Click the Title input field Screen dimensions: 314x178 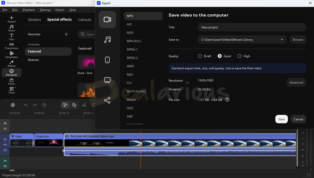(x=252, y=27)
